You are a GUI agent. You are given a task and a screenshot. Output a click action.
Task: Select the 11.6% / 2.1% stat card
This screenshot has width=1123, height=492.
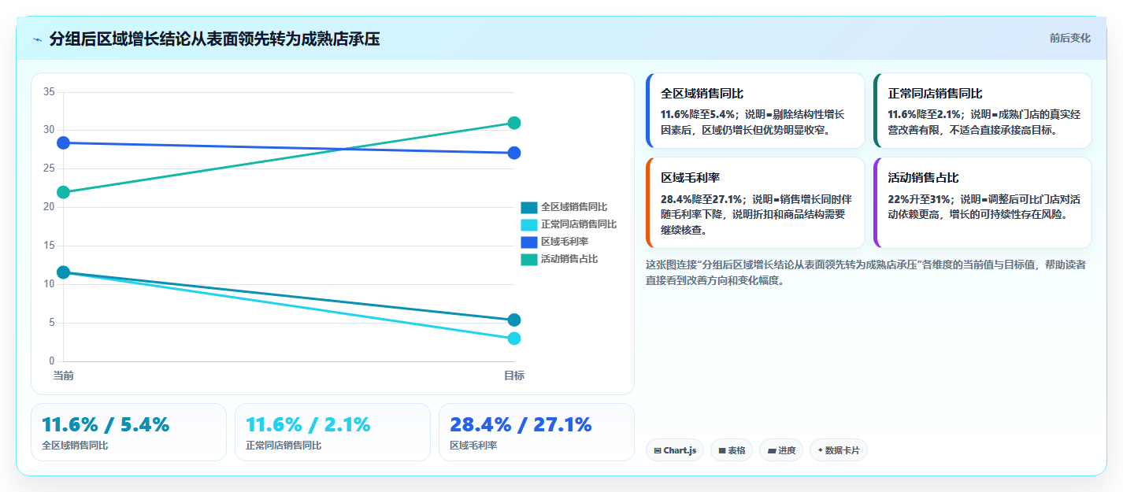332,432
